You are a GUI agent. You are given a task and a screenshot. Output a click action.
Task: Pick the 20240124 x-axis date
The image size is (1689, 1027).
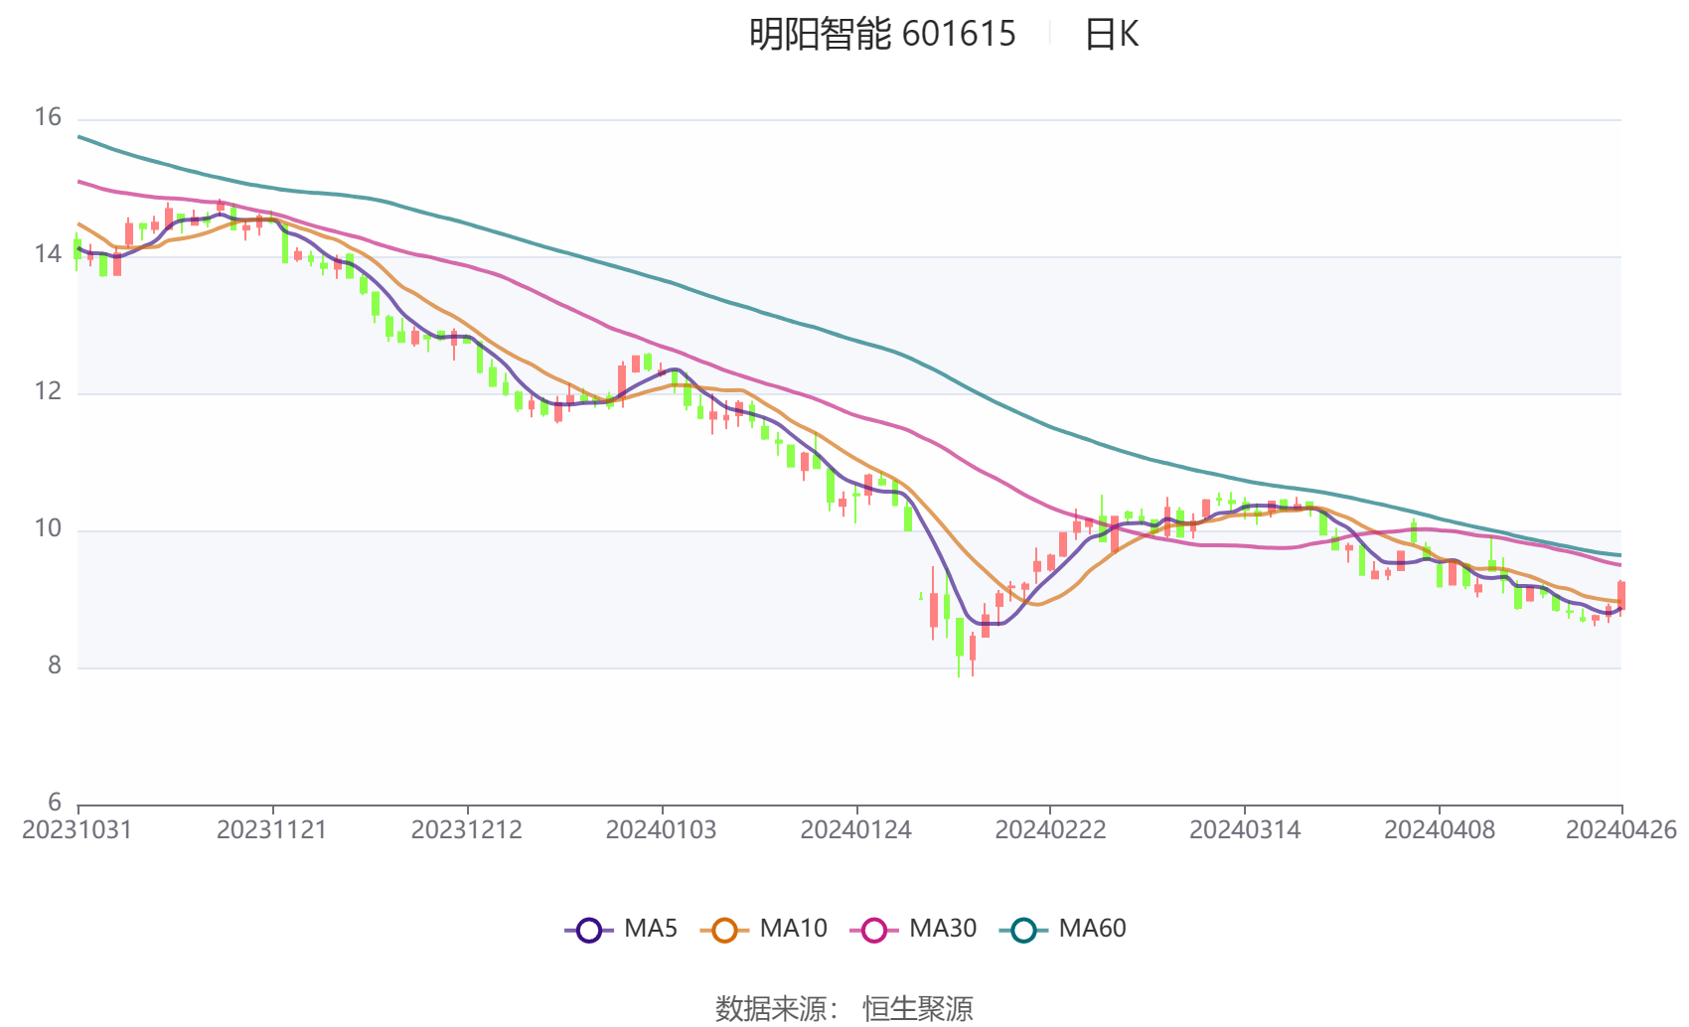pyautogui.click(x=855, y=830)
